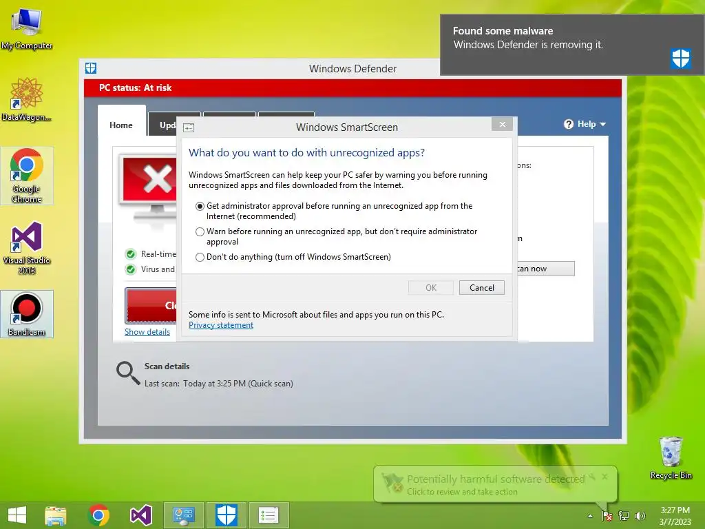Image resolution: width=705 pixels, height=529 pixels.
Task: Open the Recycle Bin
Action: click(x=671, y=457)
